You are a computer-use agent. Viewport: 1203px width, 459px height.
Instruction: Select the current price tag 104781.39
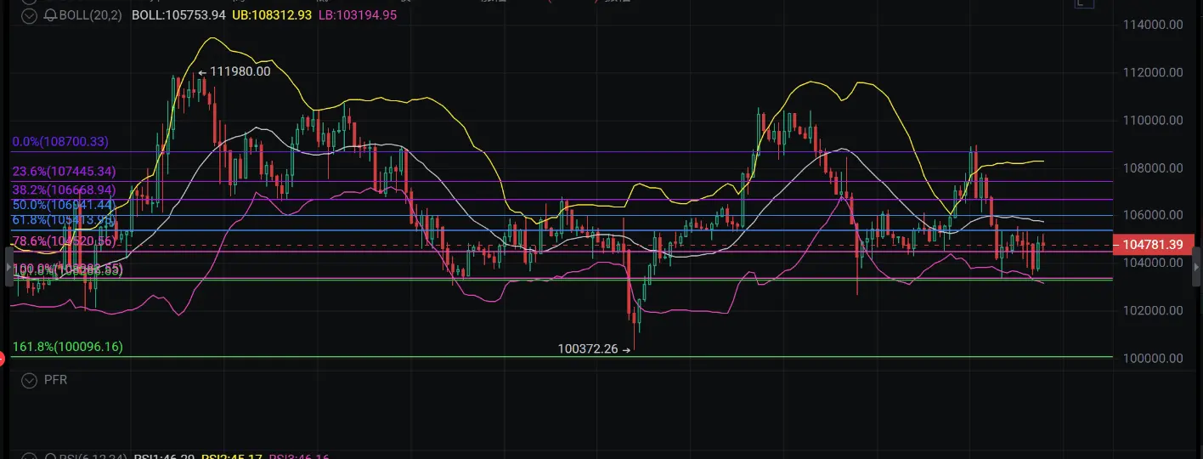tap(1152, 245)
